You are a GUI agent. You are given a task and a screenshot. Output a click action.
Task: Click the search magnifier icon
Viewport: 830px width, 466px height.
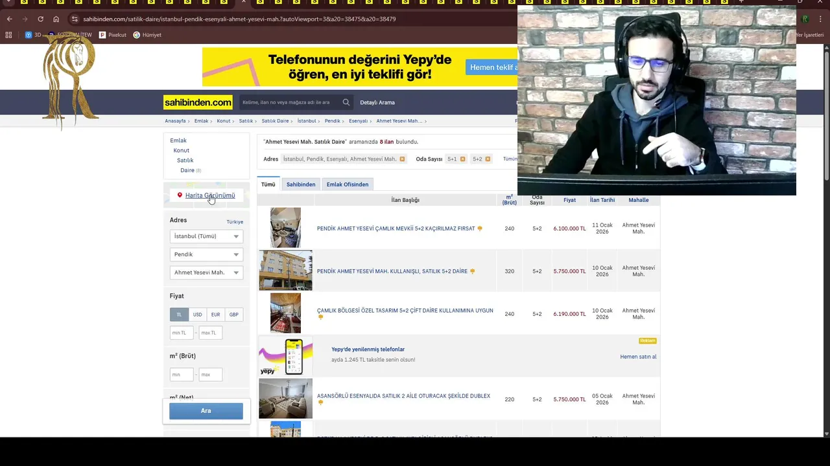pyautogui.click(x=346, y=102)
